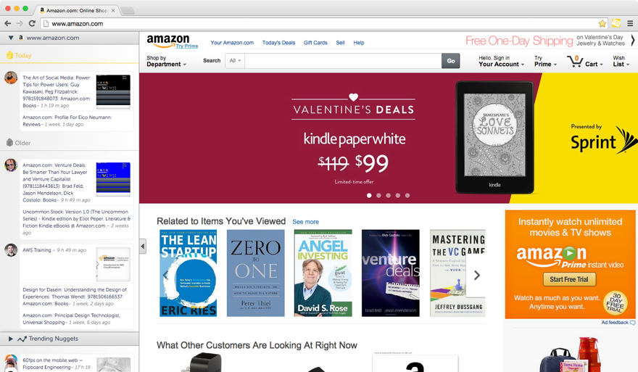Show next books with the carousel right arrow
This screenshot has width=638, height=372.
pos(477,276)
